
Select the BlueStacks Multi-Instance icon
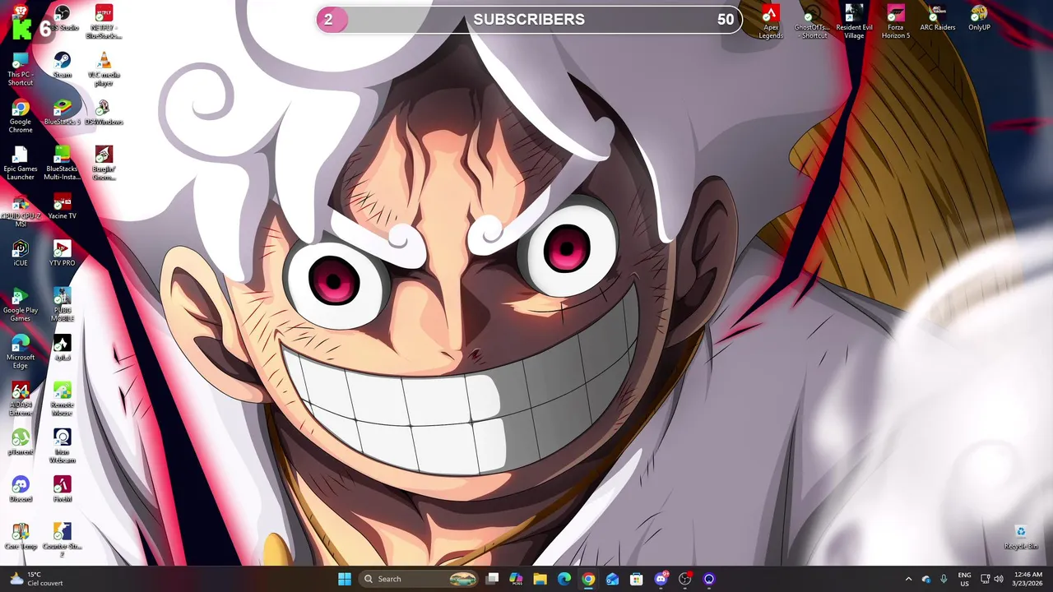pos(62,163)
